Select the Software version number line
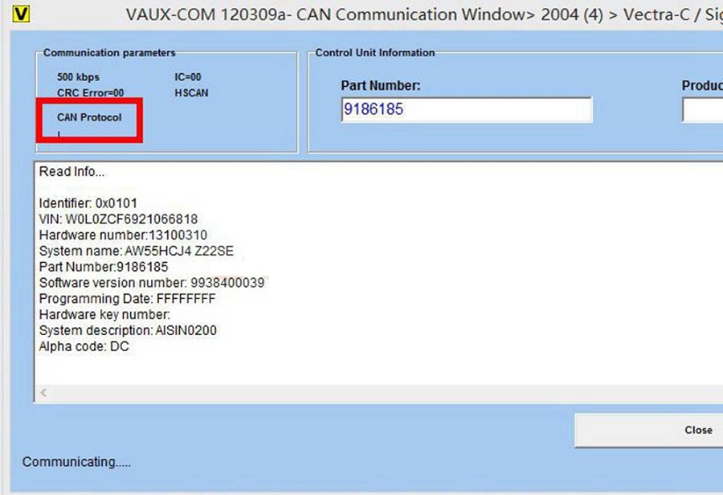The image size is (723, 495). 152,283
